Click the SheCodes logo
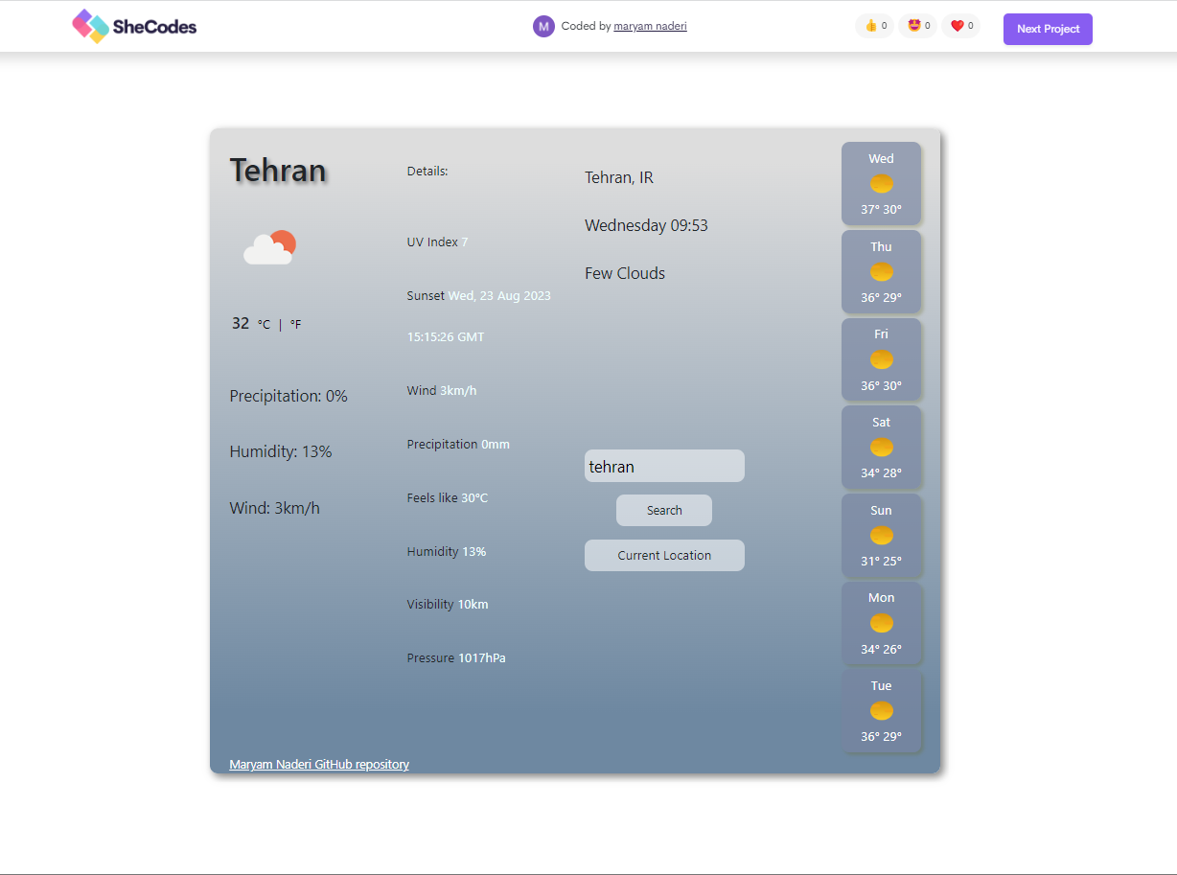This screenshot has width=1177, height=875. (133, 26)
